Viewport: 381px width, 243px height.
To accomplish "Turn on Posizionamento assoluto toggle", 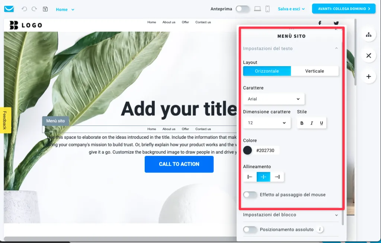I will 250,230.
